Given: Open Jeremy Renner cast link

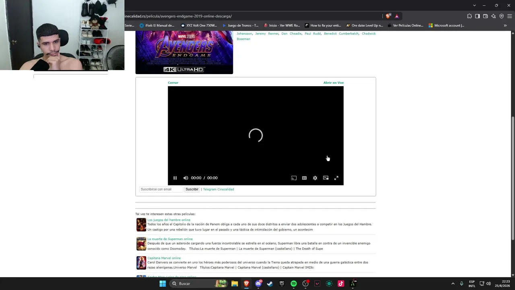Looking at the screenshot, I should tap(267, 33).
